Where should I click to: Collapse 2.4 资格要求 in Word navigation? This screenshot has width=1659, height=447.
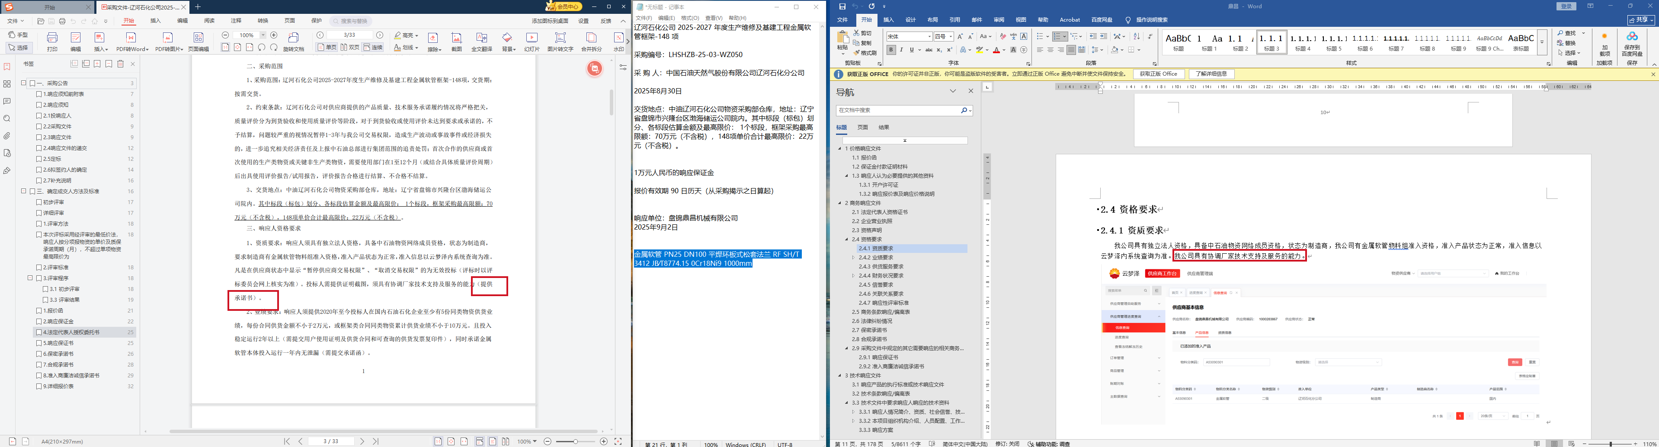pyautogui.click(x=847, y=239)
